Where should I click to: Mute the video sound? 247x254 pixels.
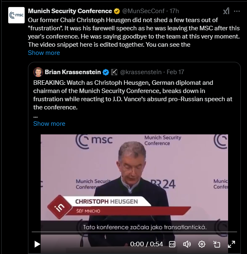(x=187, y=244)
